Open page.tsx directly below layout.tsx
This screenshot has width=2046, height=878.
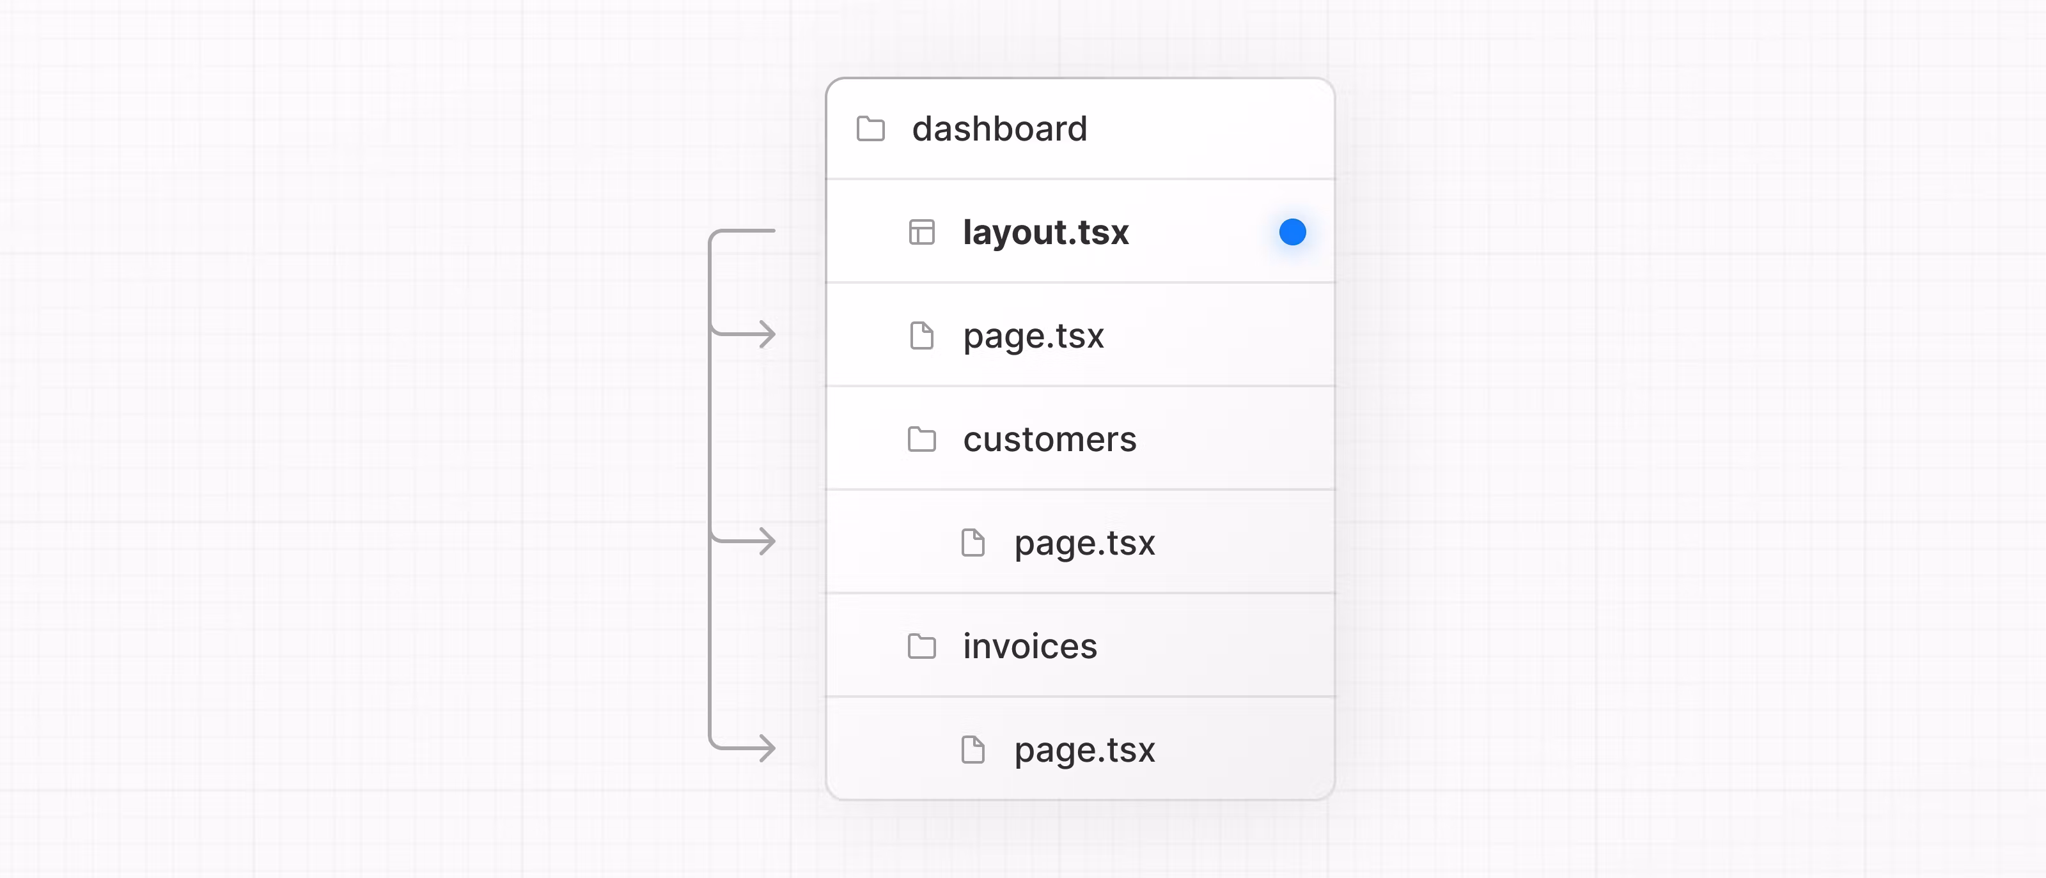(1033, 335)
